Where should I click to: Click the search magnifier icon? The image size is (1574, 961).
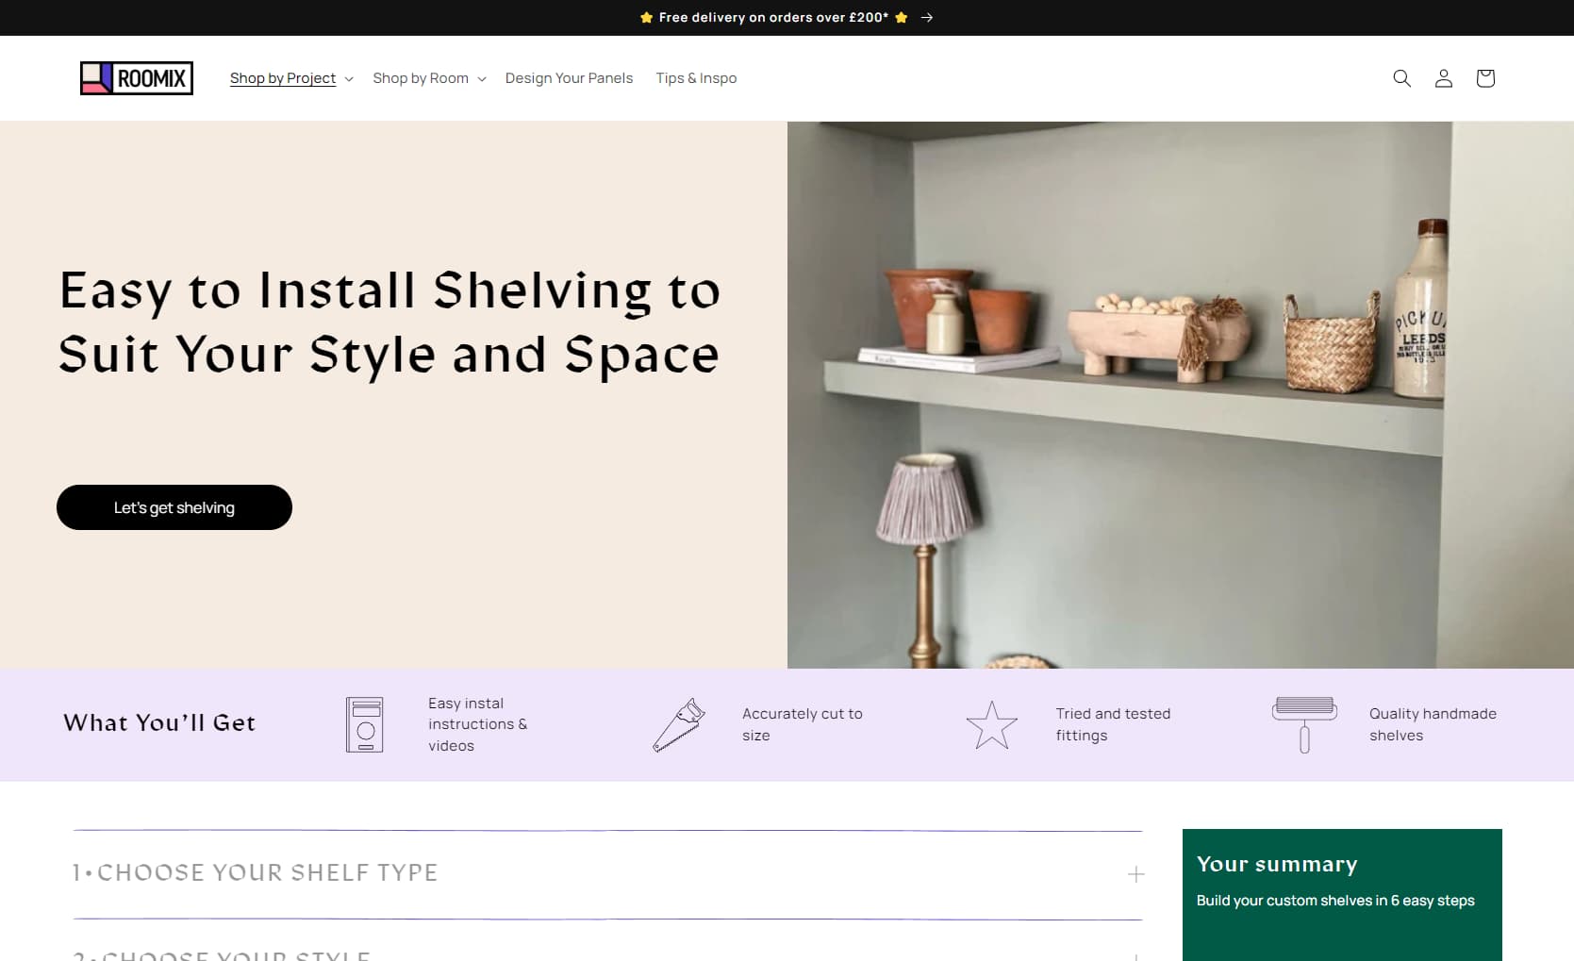click(1401, 78)
